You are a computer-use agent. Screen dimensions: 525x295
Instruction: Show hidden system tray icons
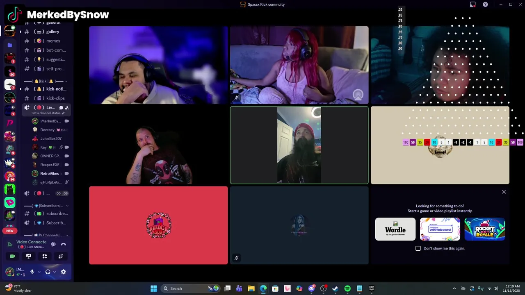454,288
